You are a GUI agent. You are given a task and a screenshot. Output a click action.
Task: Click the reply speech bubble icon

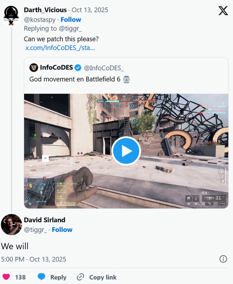coord(41,277)
